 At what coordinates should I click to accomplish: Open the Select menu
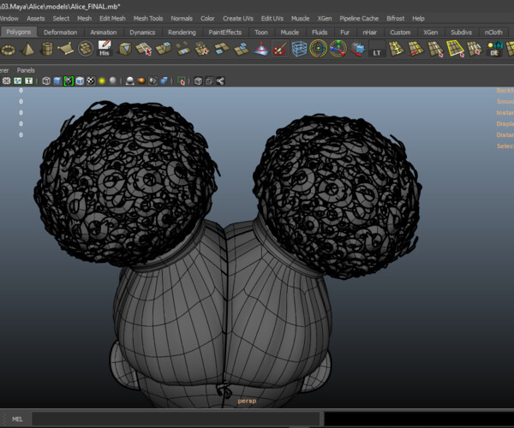(61, 18)
